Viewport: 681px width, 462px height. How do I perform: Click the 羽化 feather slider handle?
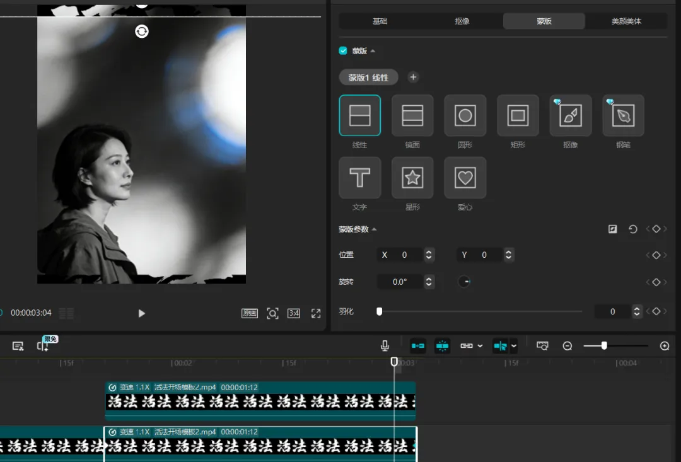point(379,311)
